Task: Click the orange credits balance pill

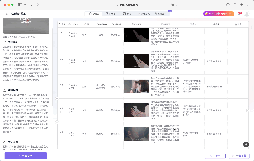Action: point(218,14)
